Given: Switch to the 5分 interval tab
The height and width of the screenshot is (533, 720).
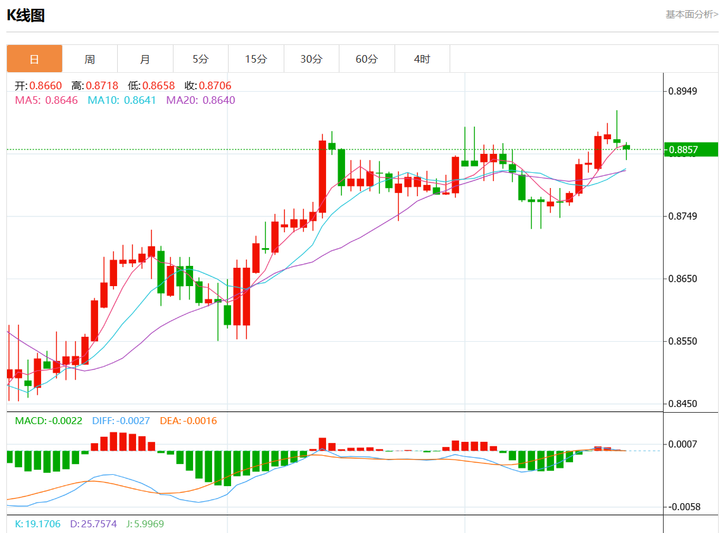Looking at the screenshot, I should pos(200,59).
